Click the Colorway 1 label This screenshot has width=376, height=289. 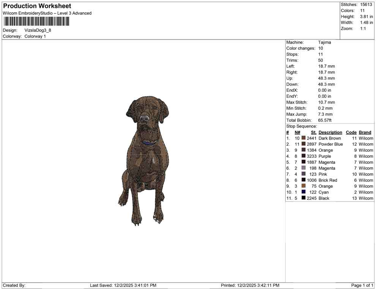(35, 36)
